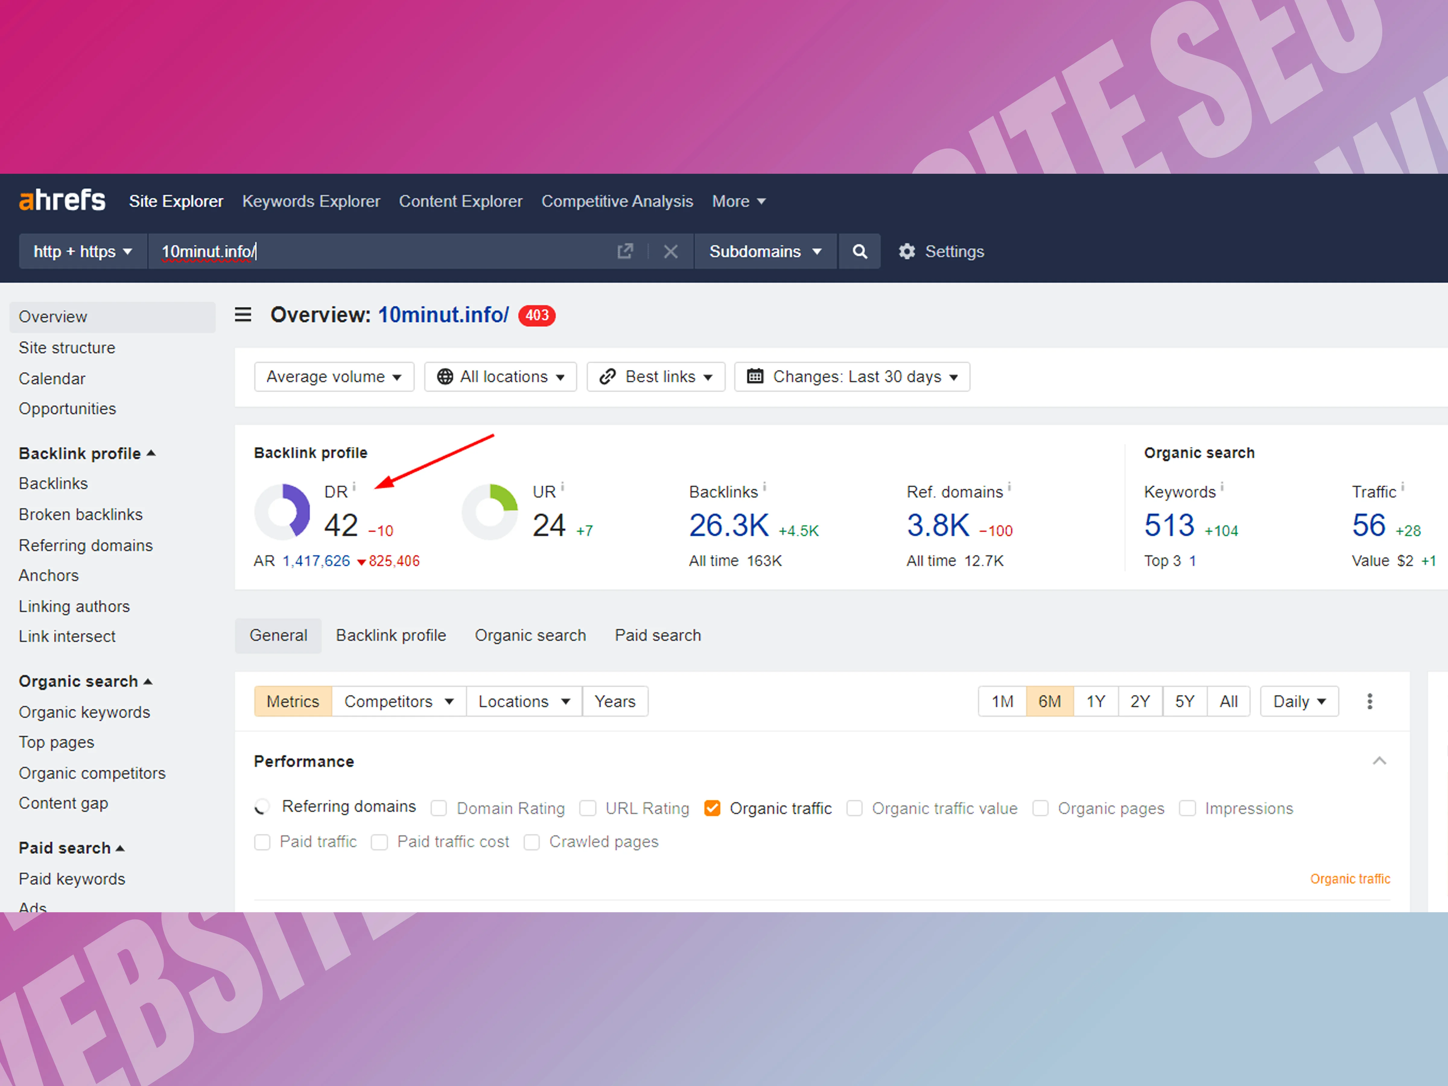The height and width of the screenshot is (1086, 1448).
Task: Open URL in new tab icon
Action: [625, 251]
